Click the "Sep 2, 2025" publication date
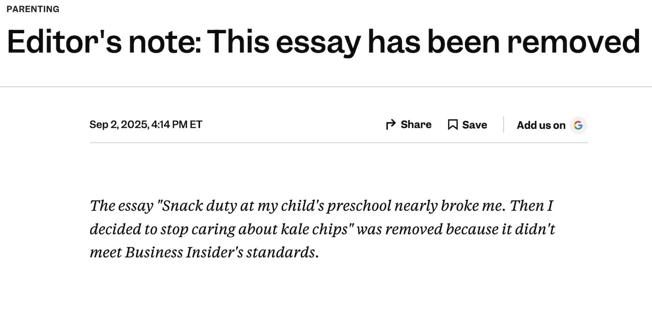Screen dimensions: 652x309 (x=119, y=125)
